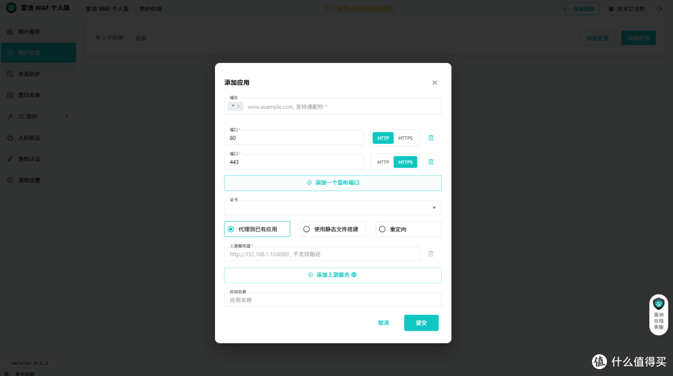Click the 应用 search field
The width and height of the screenshot is (673, 376).
(176, 38)
